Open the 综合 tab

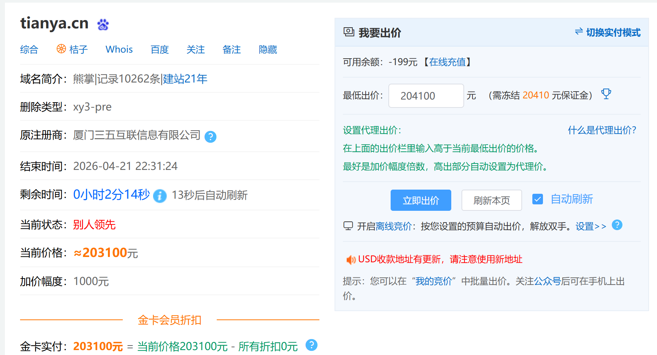29,50
